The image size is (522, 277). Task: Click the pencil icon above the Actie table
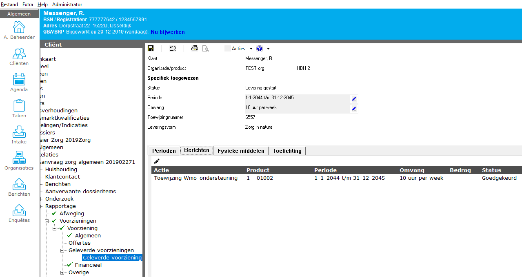(x=157, y=161)
